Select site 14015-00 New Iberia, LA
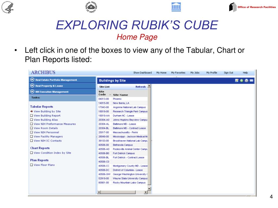 coord(122,103)
